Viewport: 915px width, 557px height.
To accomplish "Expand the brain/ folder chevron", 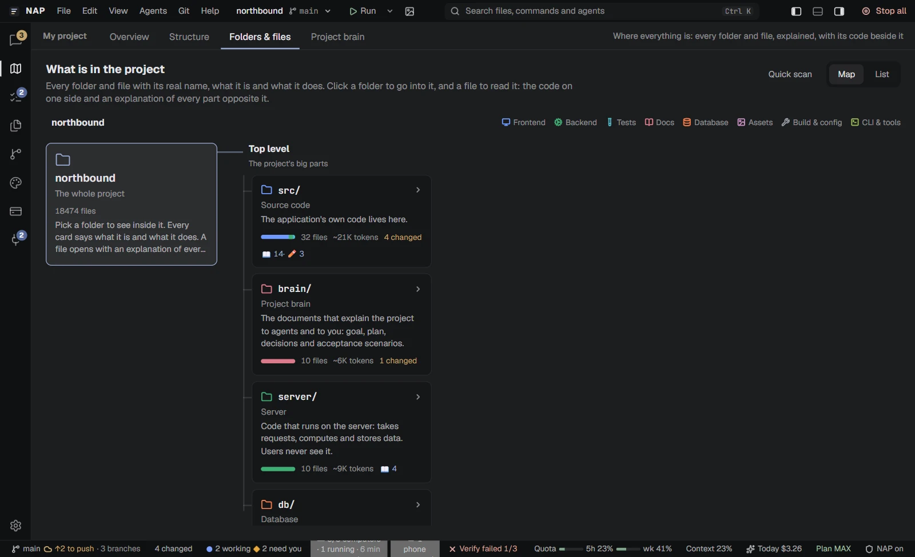I will click(418, 289).
